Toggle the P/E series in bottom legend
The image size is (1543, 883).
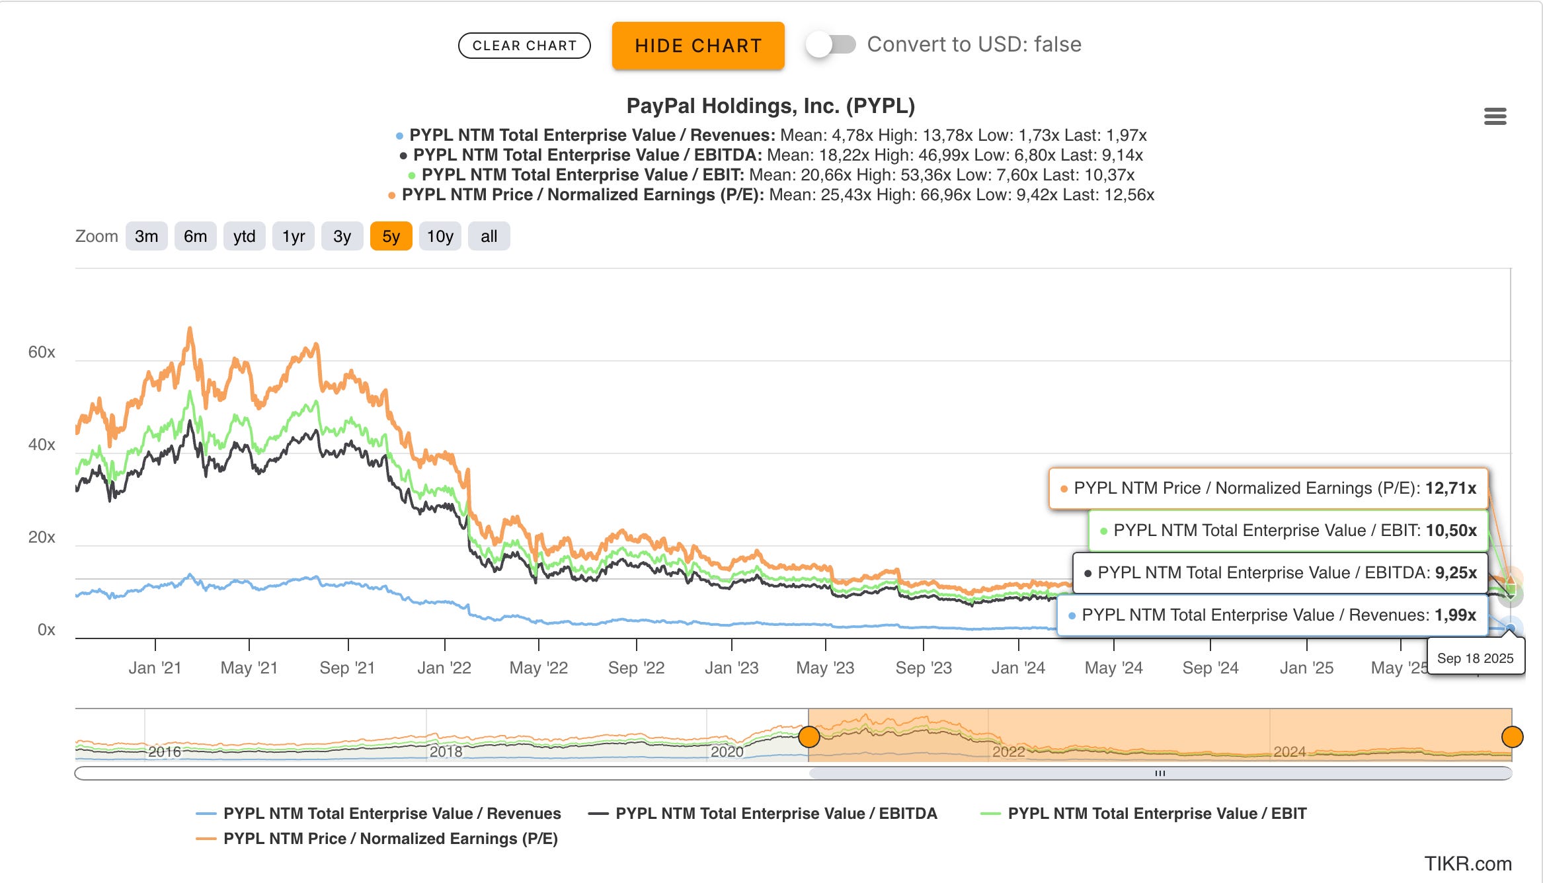coord(390,839)
